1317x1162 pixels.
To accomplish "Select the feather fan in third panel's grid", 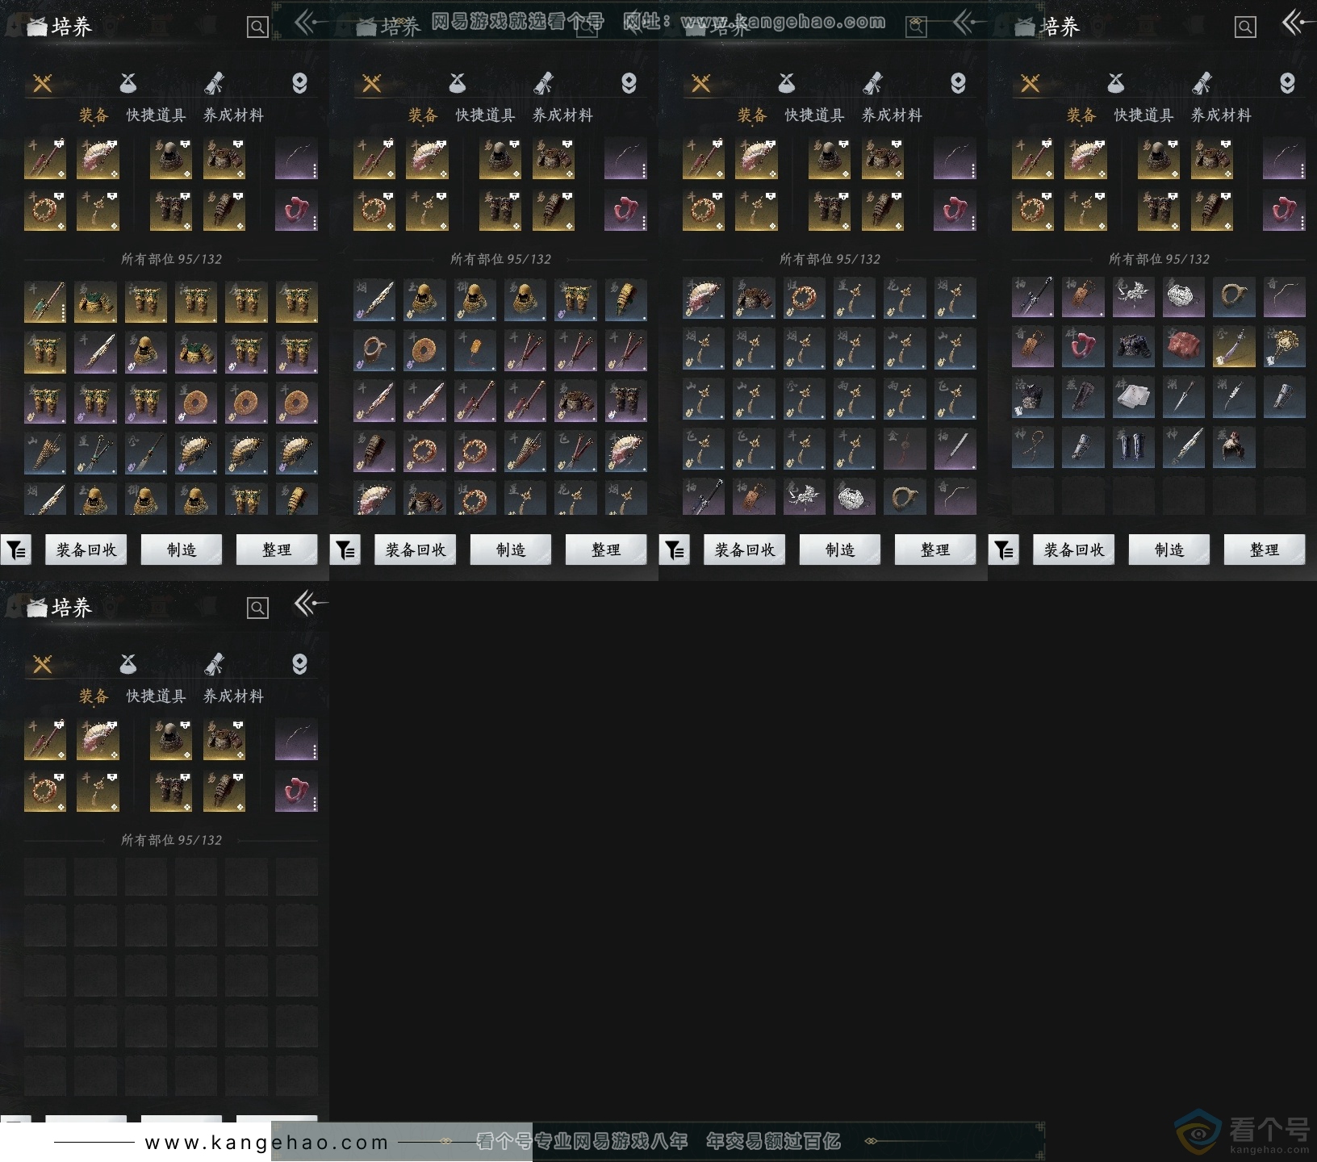I will coord(704,297).
